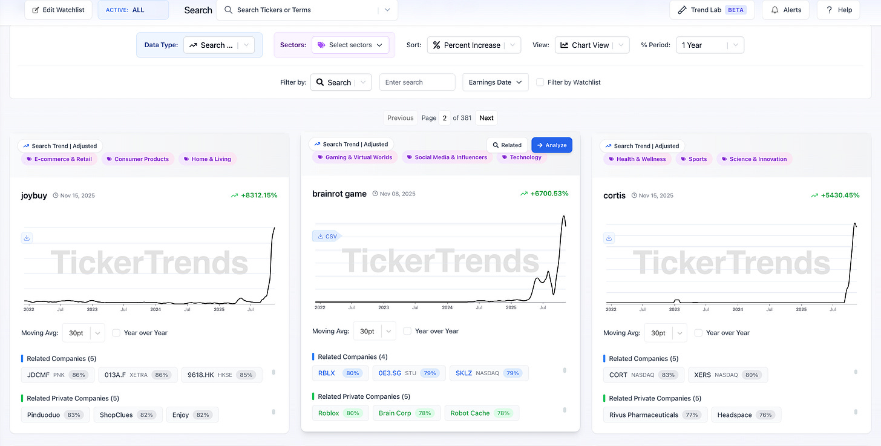
Task: Click the CORT NASDAQ company chip
Action: pos(643,375)
